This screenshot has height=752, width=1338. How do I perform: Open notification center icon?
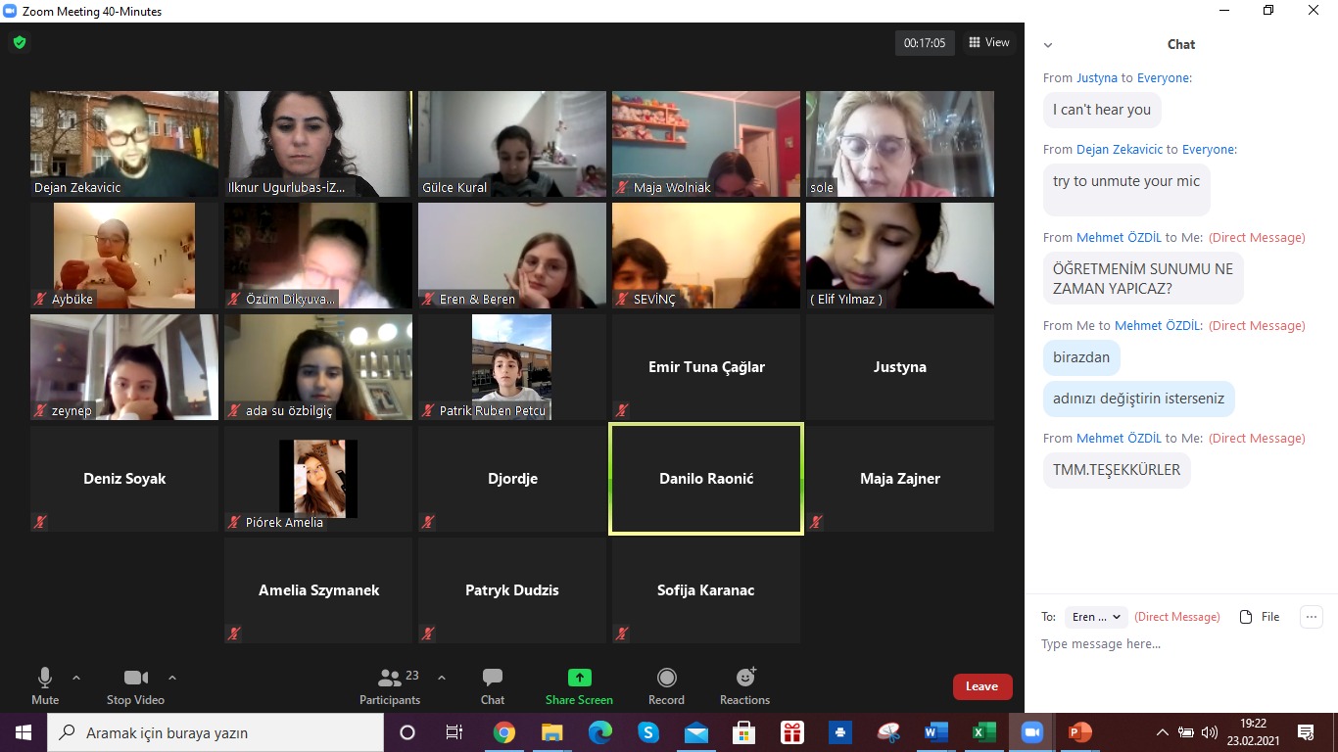1306,732
